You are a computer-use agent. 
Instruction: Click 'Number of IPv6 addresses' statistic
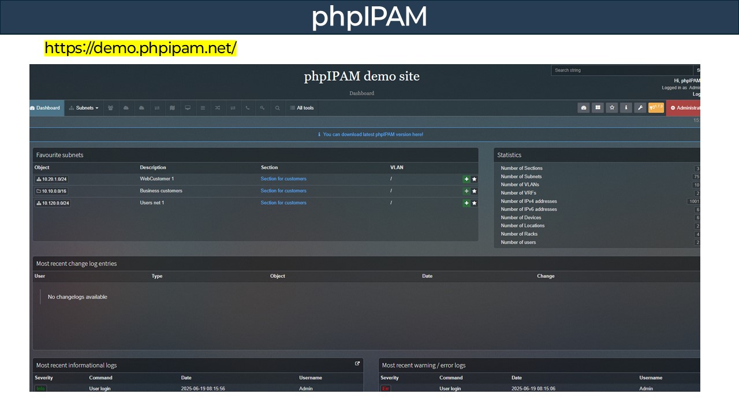(x=529, y=209)
